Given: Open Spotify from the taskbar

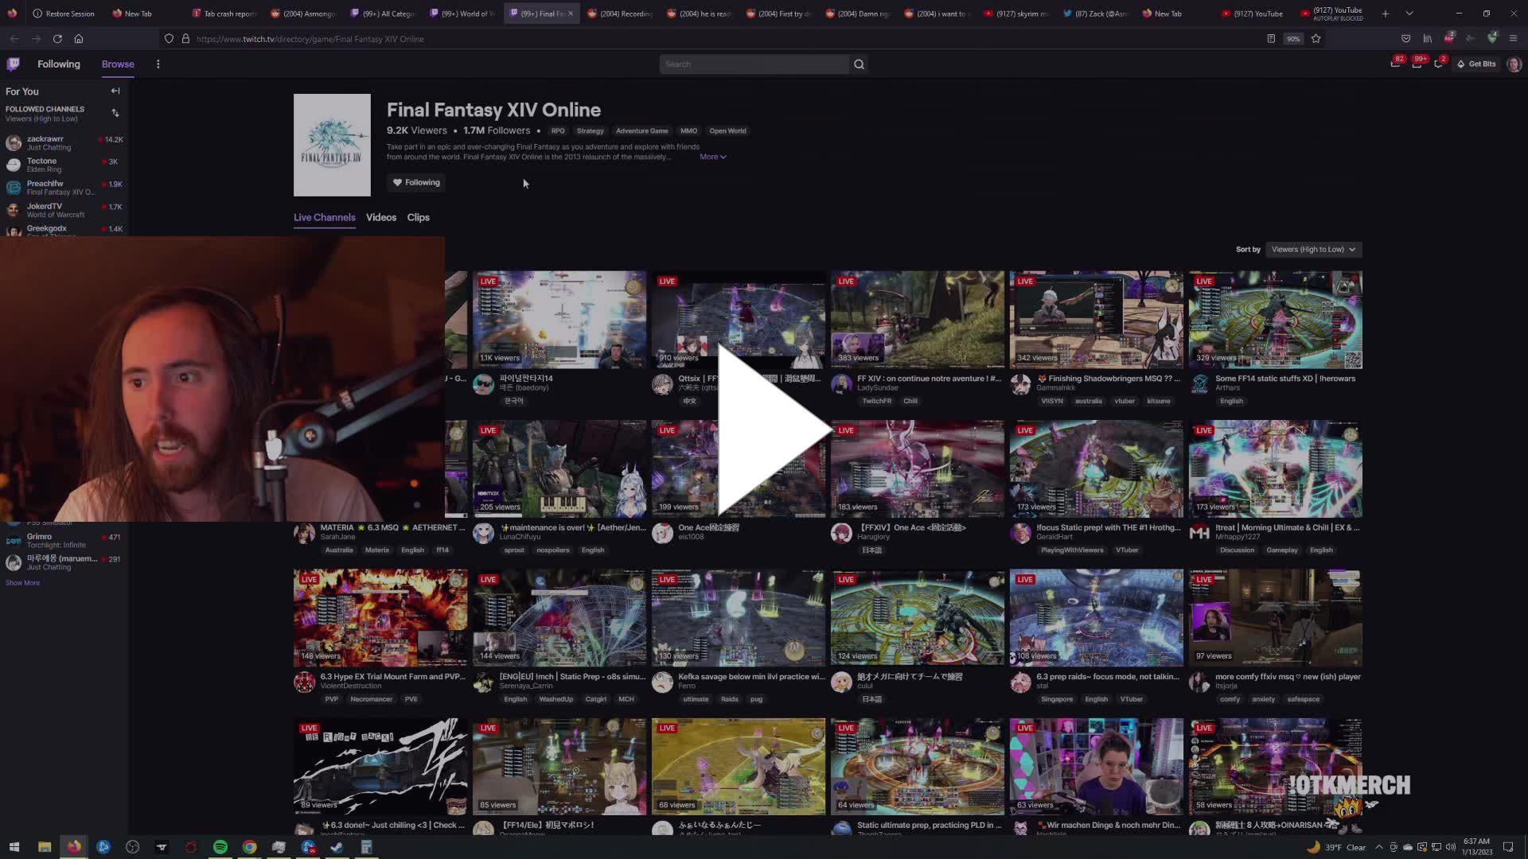Looking at the screenshot, I should point(220,847).
